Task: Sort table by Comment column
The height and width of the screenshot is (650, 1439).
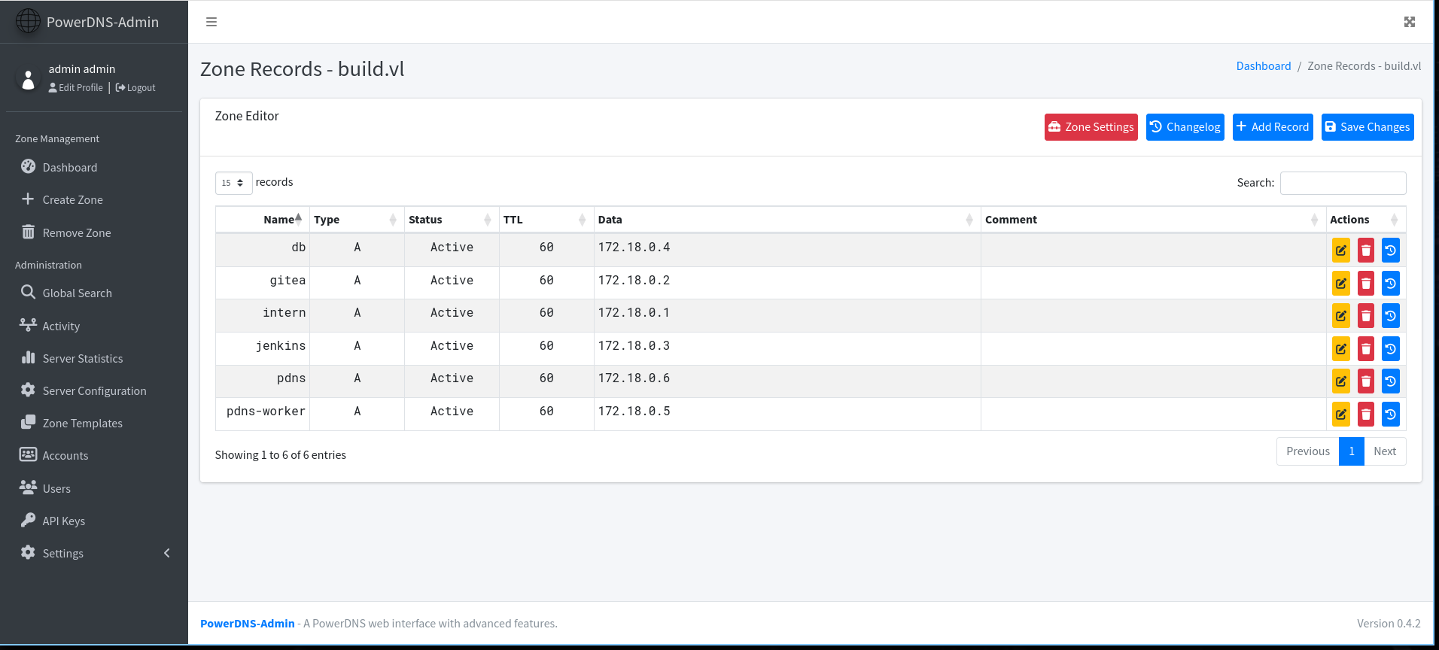Action: click(1153, 220)
